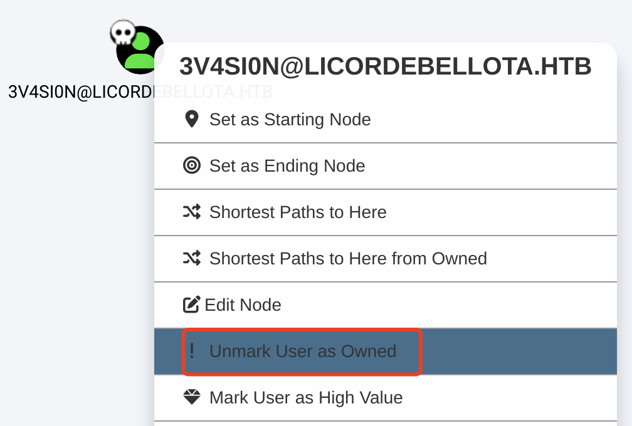Click empty graph canvas above the context menu
This screenshot has width=632, height=426.
[x=376, y=19]
